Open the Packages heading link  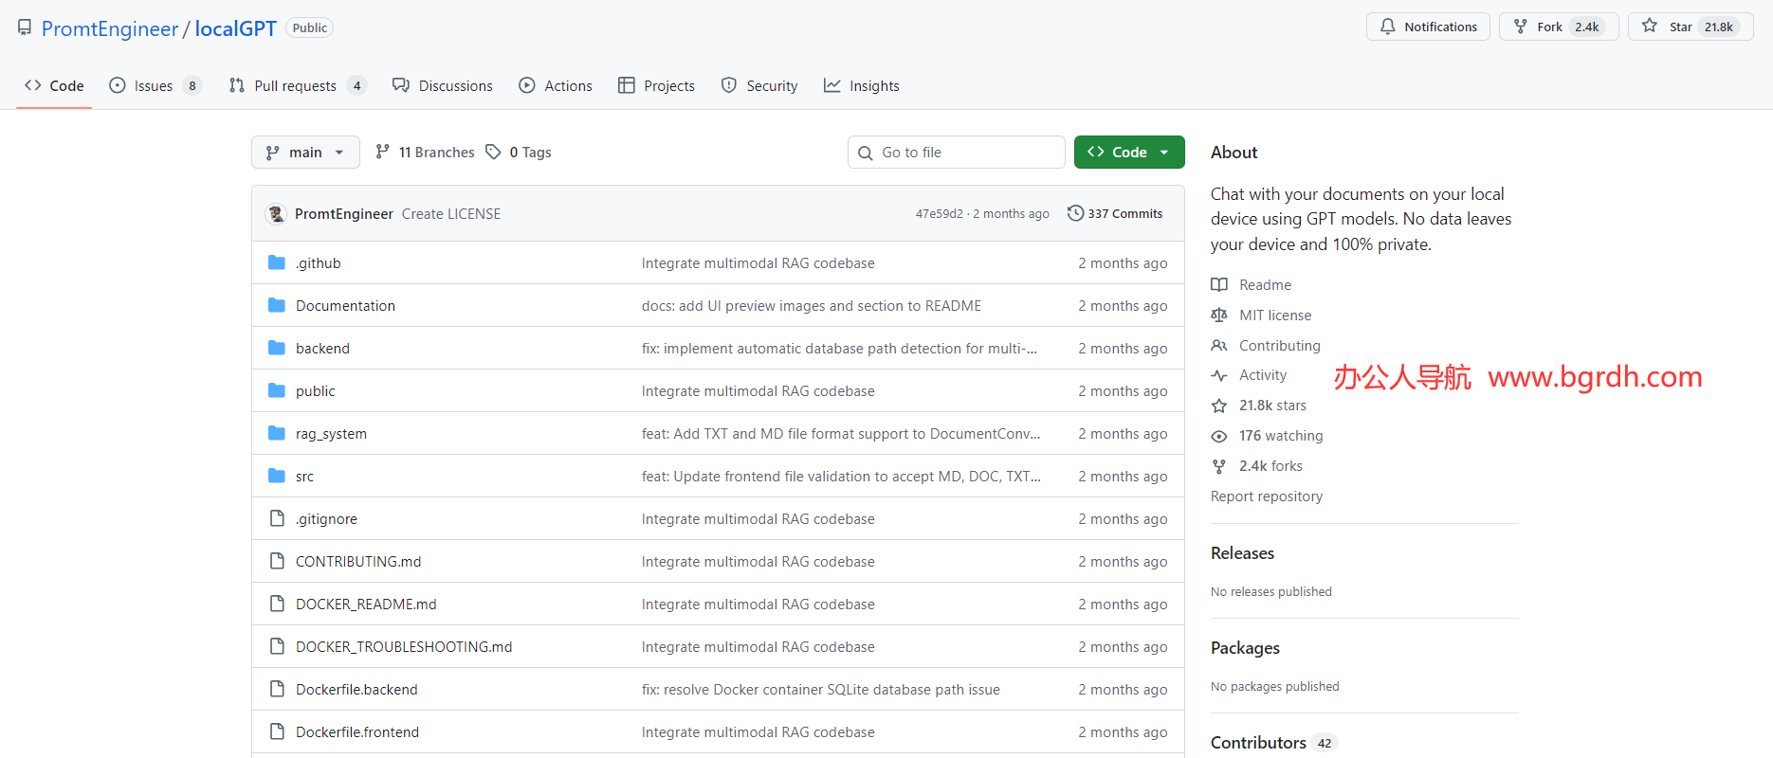point(1245,648)
